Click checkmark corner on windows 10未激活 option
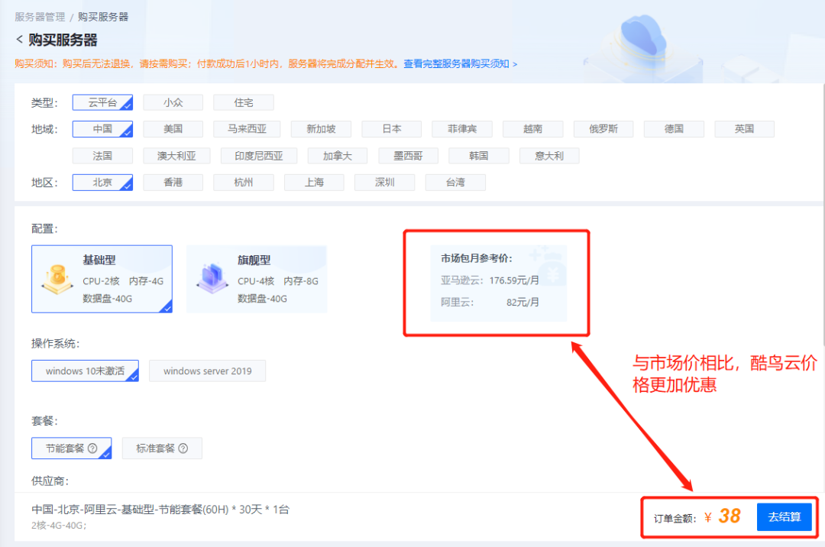 (134, 377)
